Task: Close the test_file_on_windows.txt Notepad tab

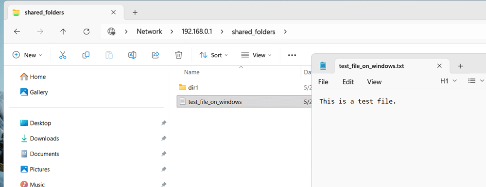Action: [439, 65]
